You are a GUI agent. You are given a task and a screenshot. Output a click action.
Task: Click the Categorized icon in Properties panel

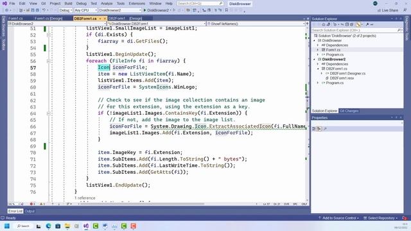(314, 128)
